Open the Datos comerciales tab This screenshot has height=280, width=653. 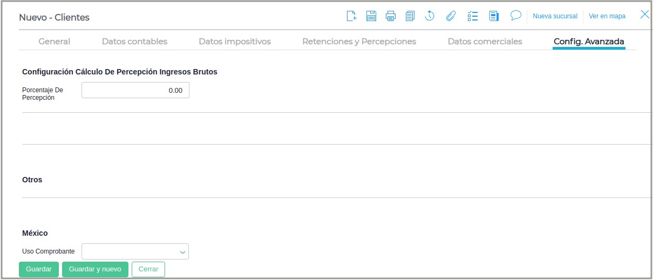(485, 42)
